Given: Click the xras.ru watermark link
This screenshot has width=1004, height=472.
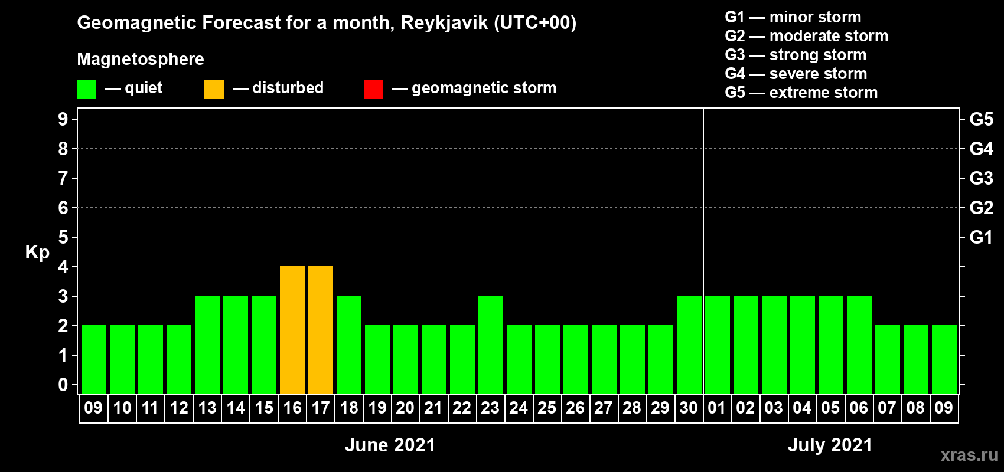Looking at the screenshot, I should coord(969,455).
